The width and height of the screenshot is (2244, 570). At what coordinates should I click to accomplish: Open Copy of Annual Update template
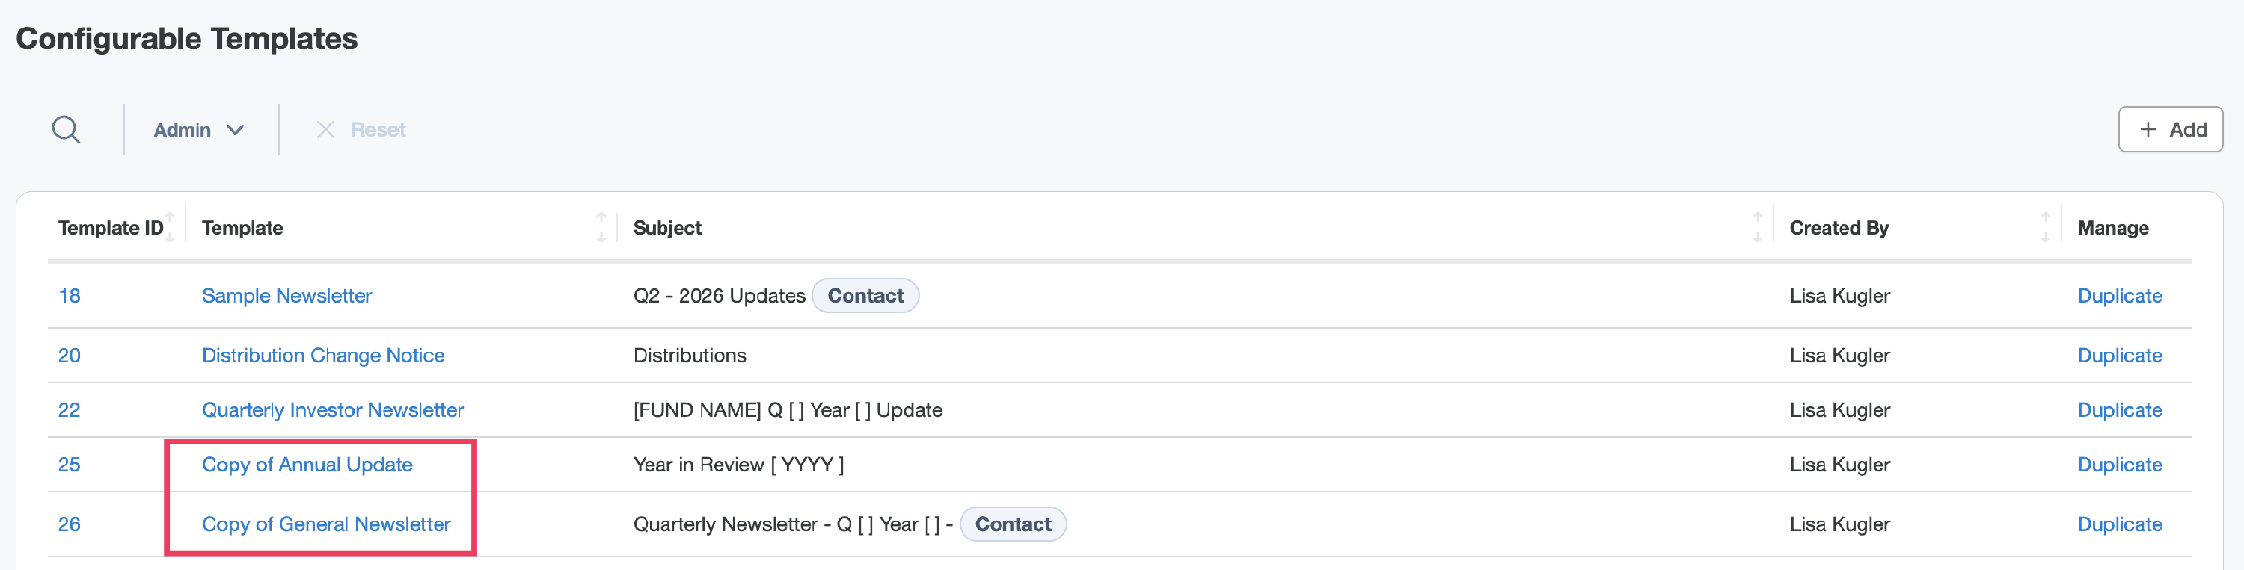tap(307, 465)
